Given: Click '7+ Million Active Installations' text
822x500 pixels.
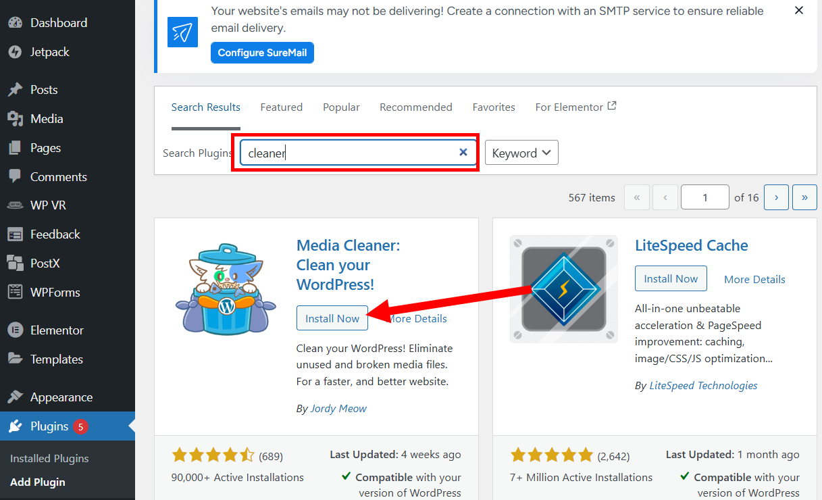Looking at the screenshot, I should (x=582, y=477).
